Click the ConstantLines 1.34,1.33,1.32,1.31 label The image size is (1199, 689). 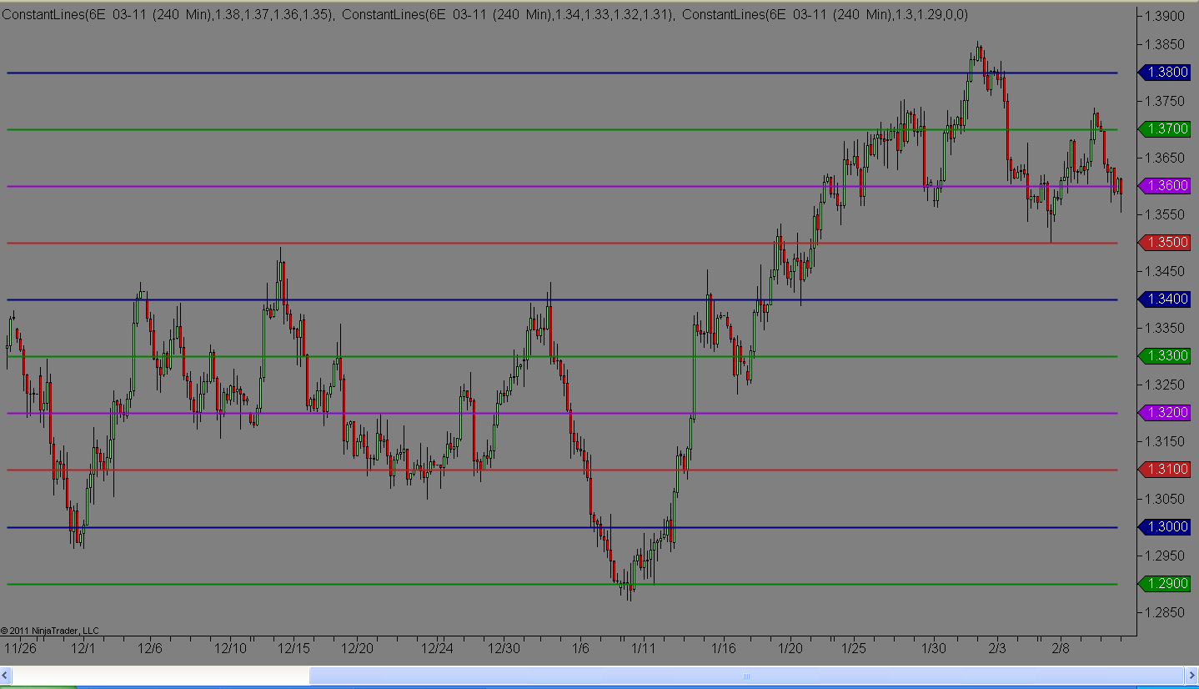point(509,15)
